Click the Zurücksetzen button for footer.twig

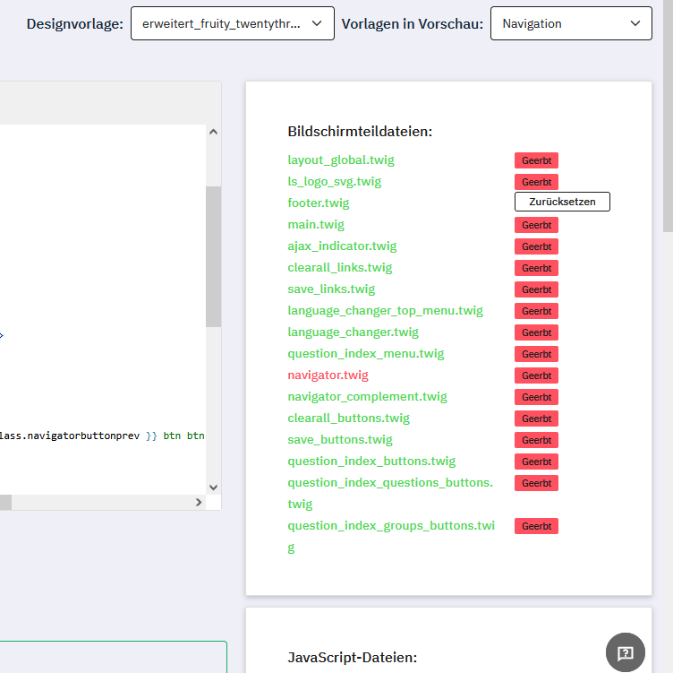[562, 203]
